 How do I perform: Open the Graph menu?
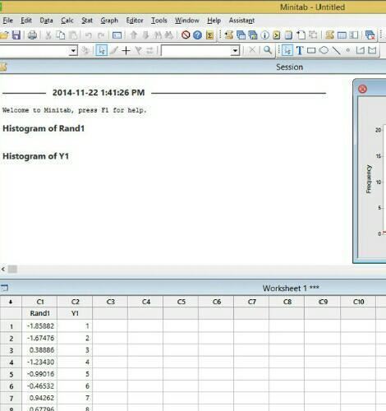pyautogui.click(x=109, y=21)
